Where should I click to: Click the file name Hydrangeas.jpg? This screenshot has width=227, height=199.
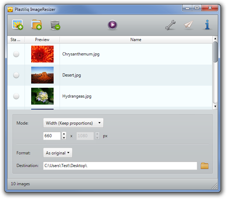click(77, 96)
